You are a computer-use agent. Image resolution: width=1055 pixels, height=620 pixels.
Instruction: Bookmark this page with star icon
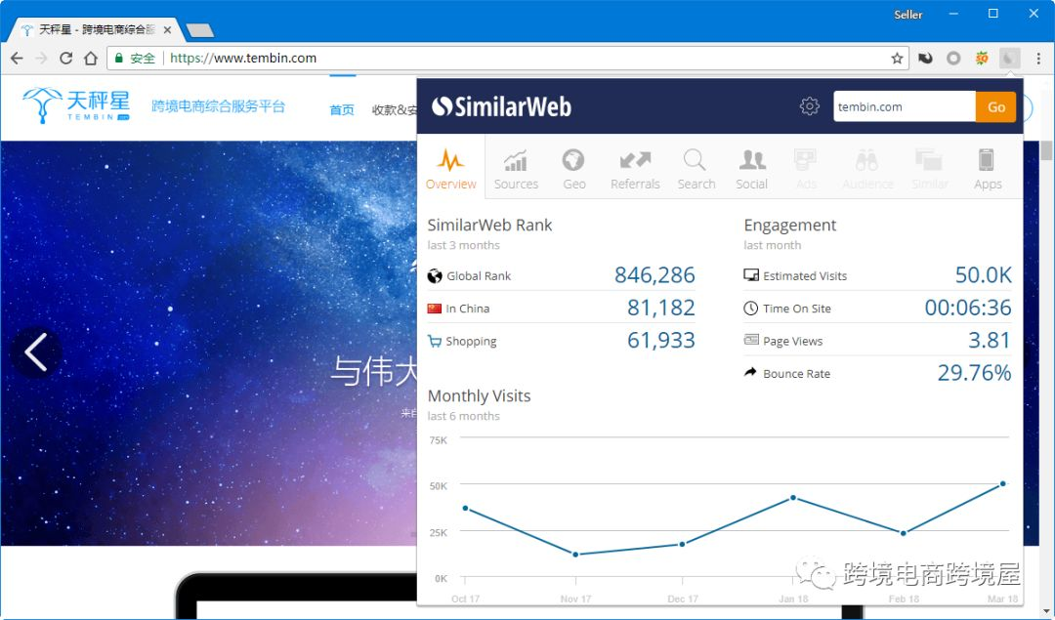tap(897, 59)
